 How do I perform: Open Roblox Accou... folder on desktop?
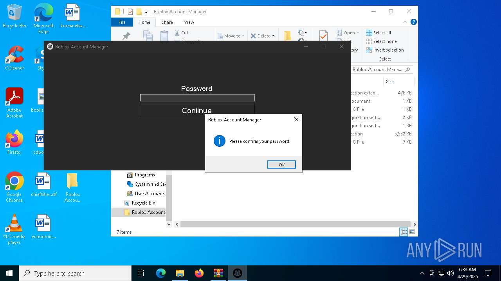73,187
